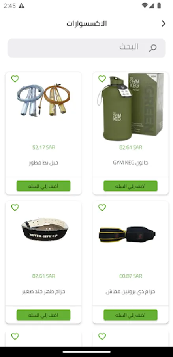Add GYM KEG gallon to cart

pyautogui.click(x=131, y=186)
